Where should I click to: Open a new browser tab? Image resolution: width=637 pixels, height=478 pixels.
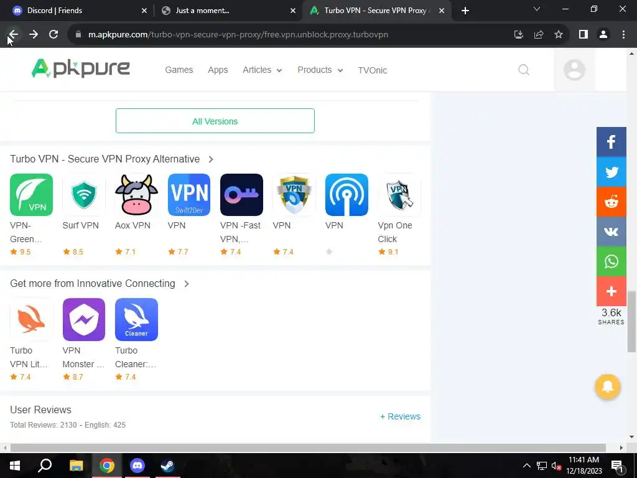(465, 11)
